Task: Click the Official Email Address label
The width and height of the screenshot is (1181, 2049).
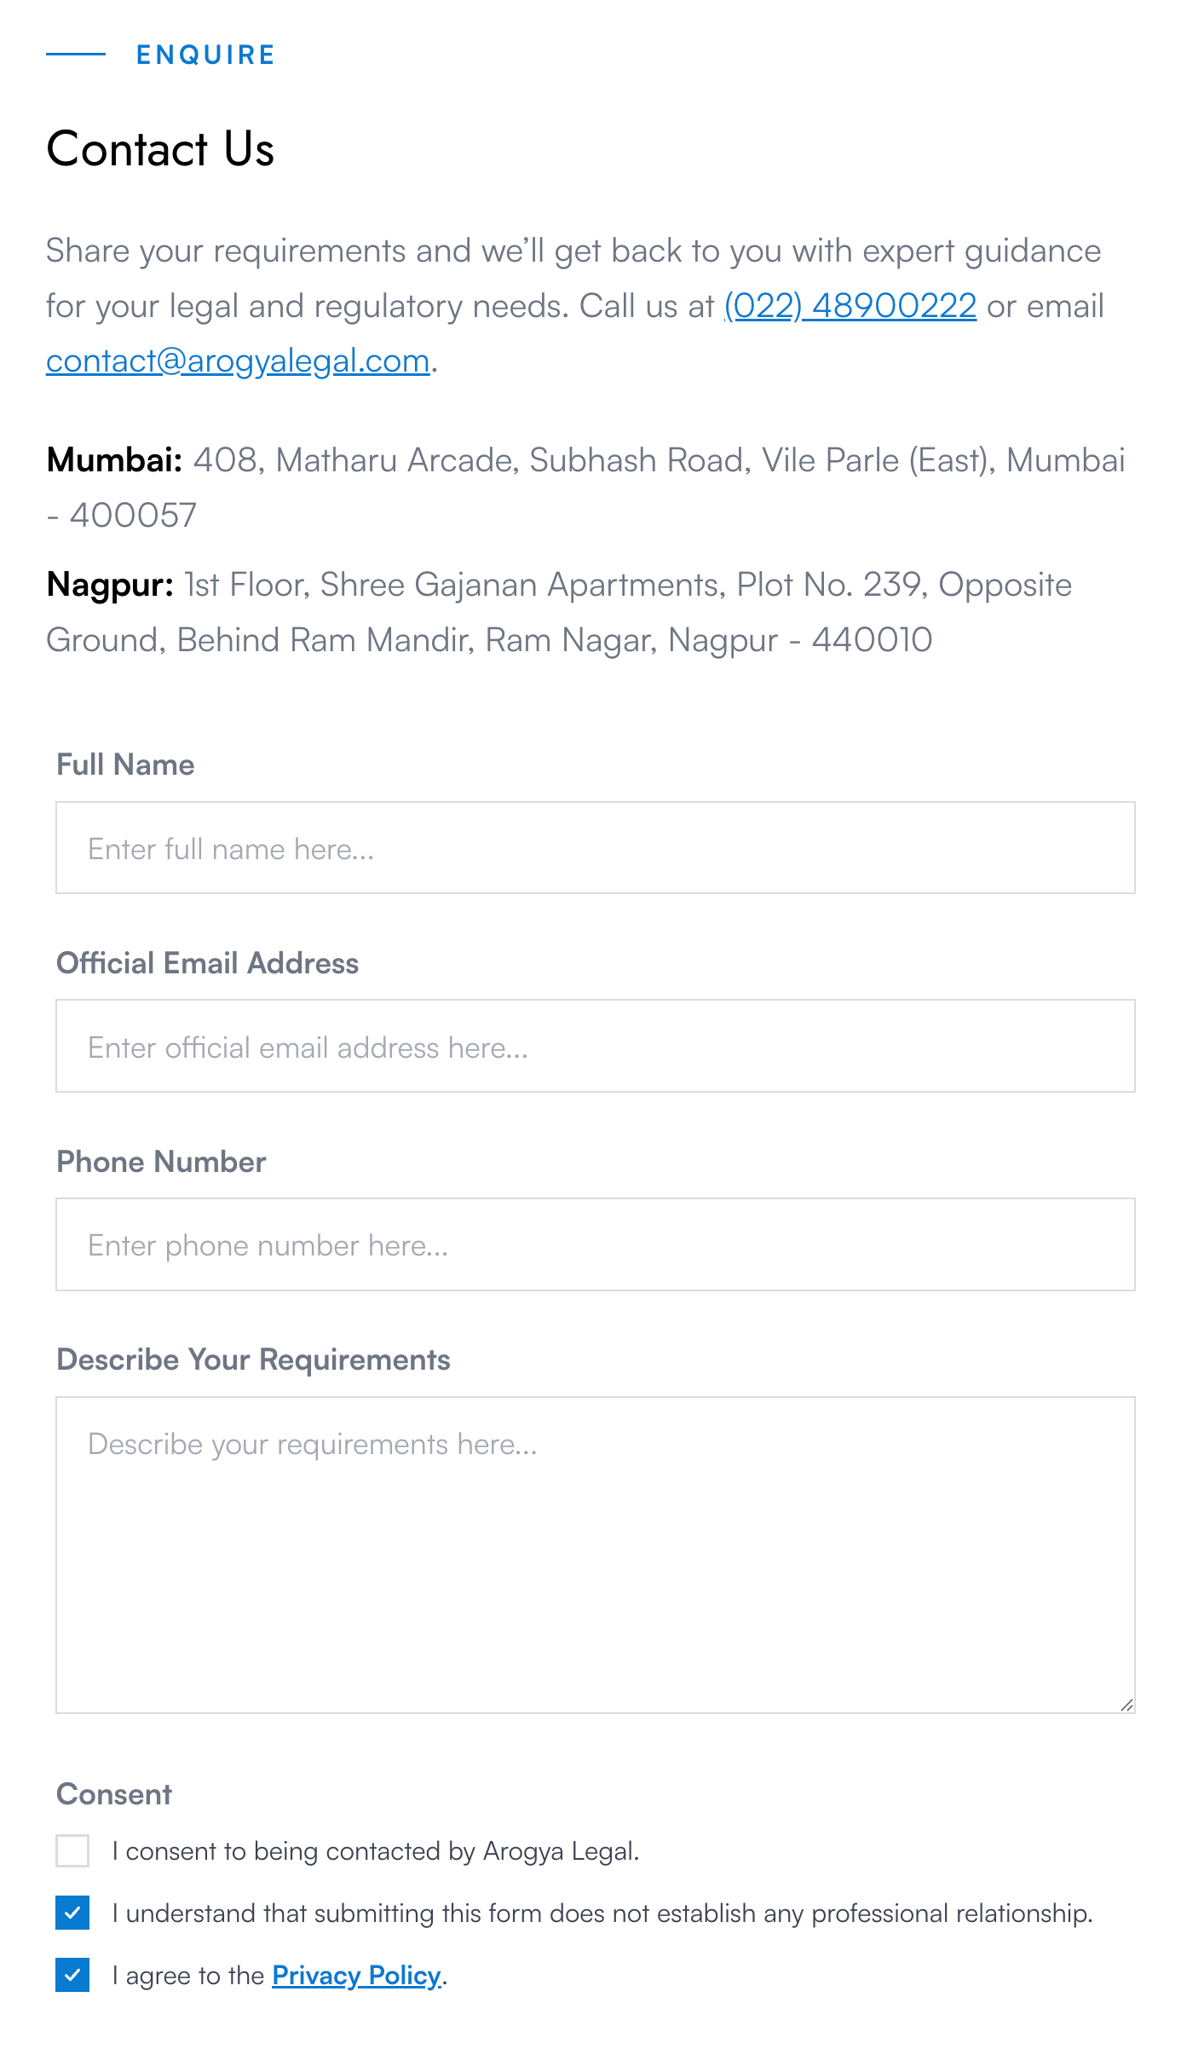Action: tap(207, 964)
